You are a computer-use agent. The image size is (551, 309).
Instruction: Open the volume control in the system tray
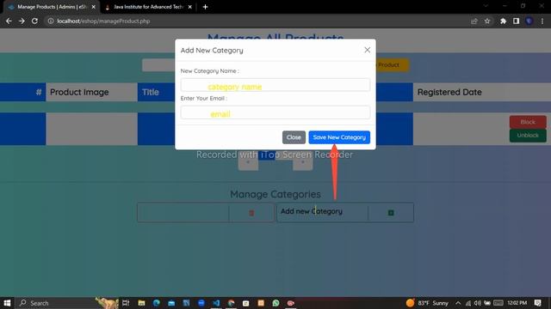pyautogui.click(x=478, y=303)
